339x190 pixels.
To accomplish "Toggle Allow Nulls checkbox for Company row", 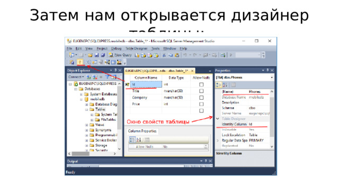I will [201, 98].
